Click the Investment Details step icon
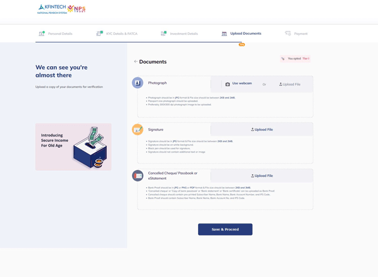This screenshot has width=378, height=277. click(x=163, y=34)
